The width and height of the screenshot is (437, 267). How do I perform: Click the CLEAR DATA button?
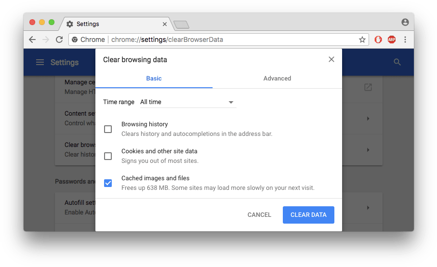coord(308,215)
